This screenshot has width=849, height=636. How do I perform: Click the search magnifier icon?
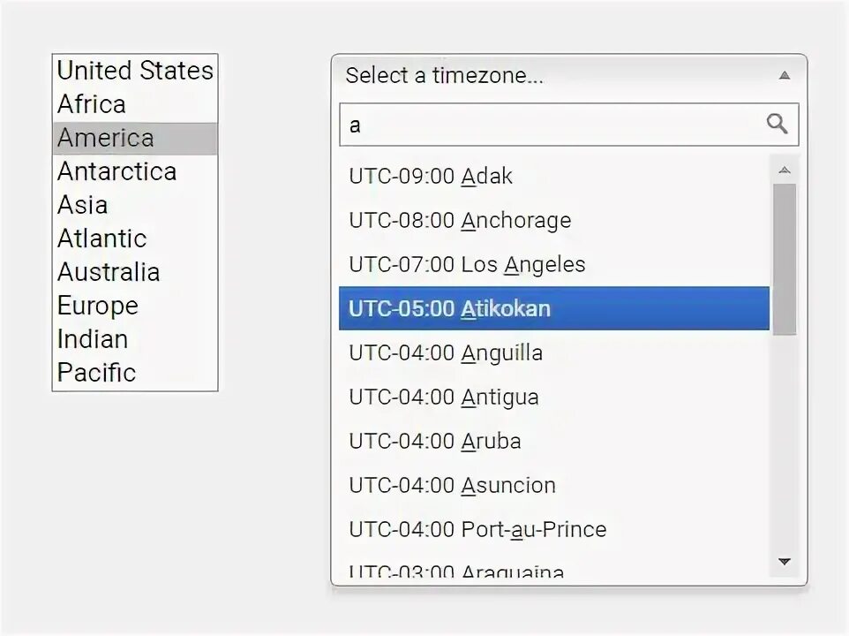coord(777,124)
